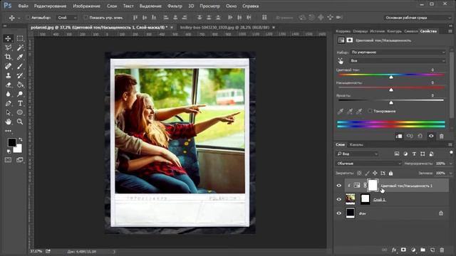Select the Rectangular Marquee tool
This screenshot has width=456, height=256.
click(x=20, y=38)
